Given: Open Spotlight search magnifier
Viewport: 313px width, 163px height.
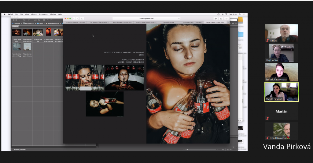Looking at the screenshot, I should point(240,14).
